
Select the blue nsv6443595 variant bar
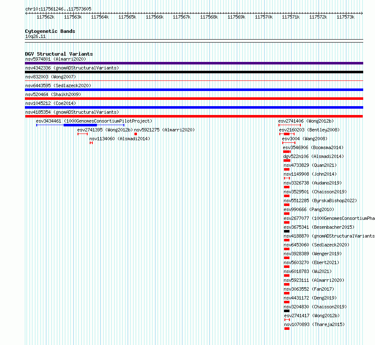[194, 90]
